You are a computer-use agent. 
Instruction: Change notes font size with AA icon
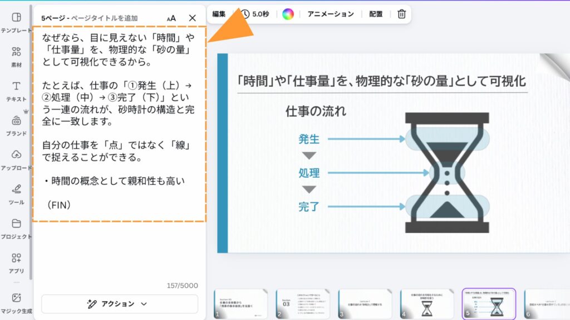pyautogui.click(x=171, y=18)
